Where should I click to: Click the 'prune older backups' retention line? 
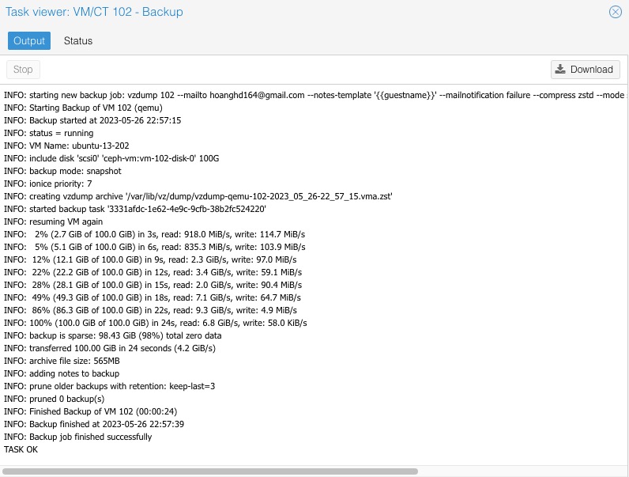[x=110, y=386]
